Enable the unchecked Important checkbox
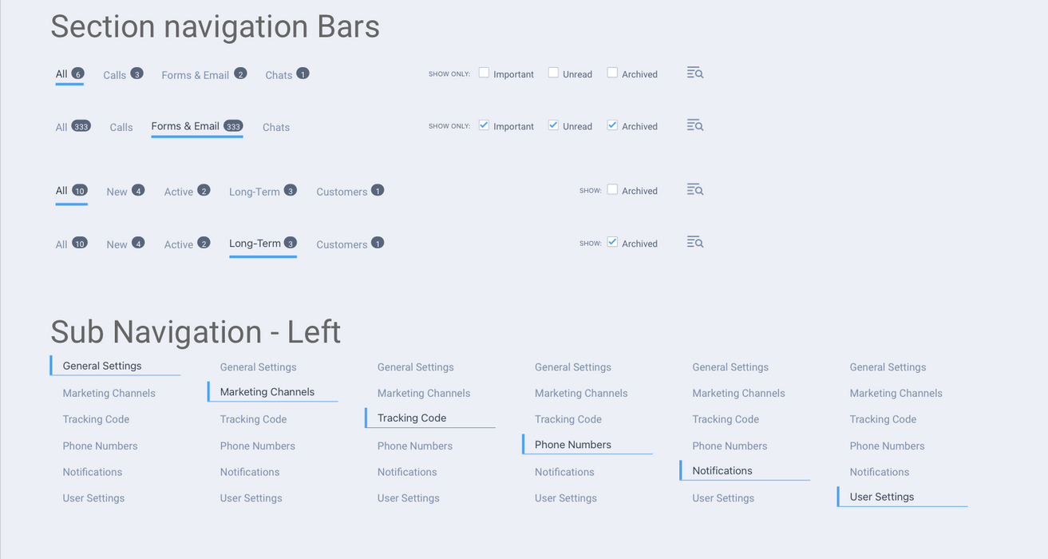The image size is (1048, 559). (484, 73)
